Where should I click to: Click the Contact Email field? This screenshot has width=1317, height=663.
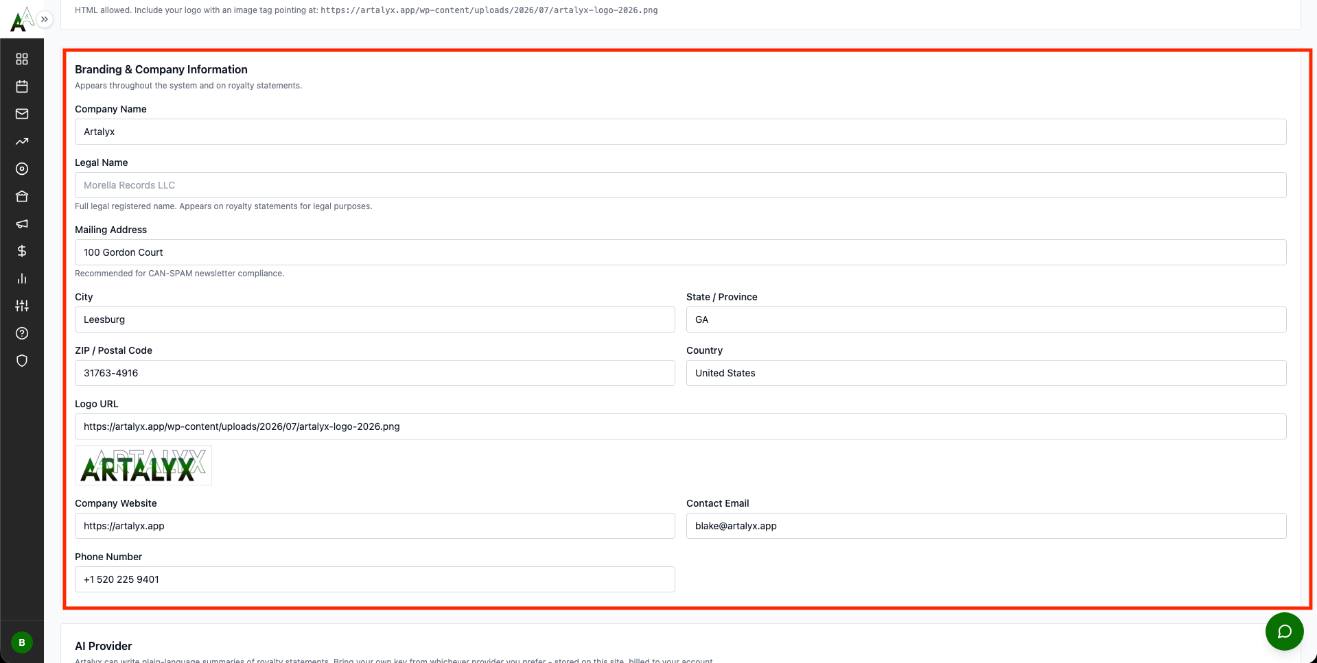[986, 526]
